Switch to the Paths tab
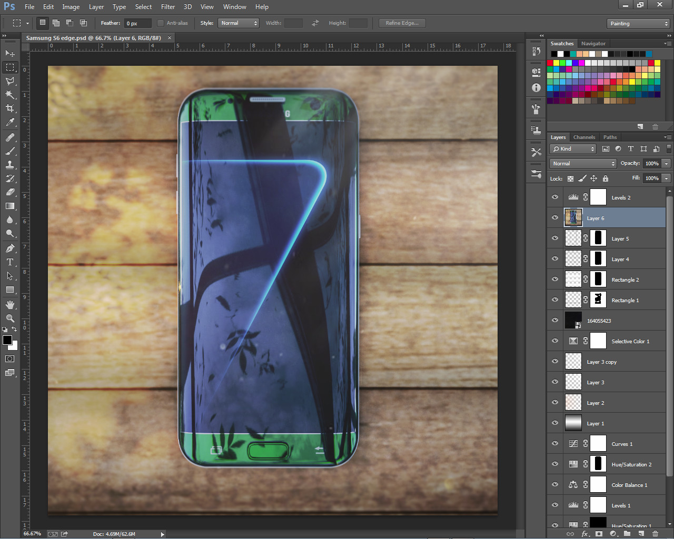Viewport: 674px width, 539px height. [x=610, y=137]
